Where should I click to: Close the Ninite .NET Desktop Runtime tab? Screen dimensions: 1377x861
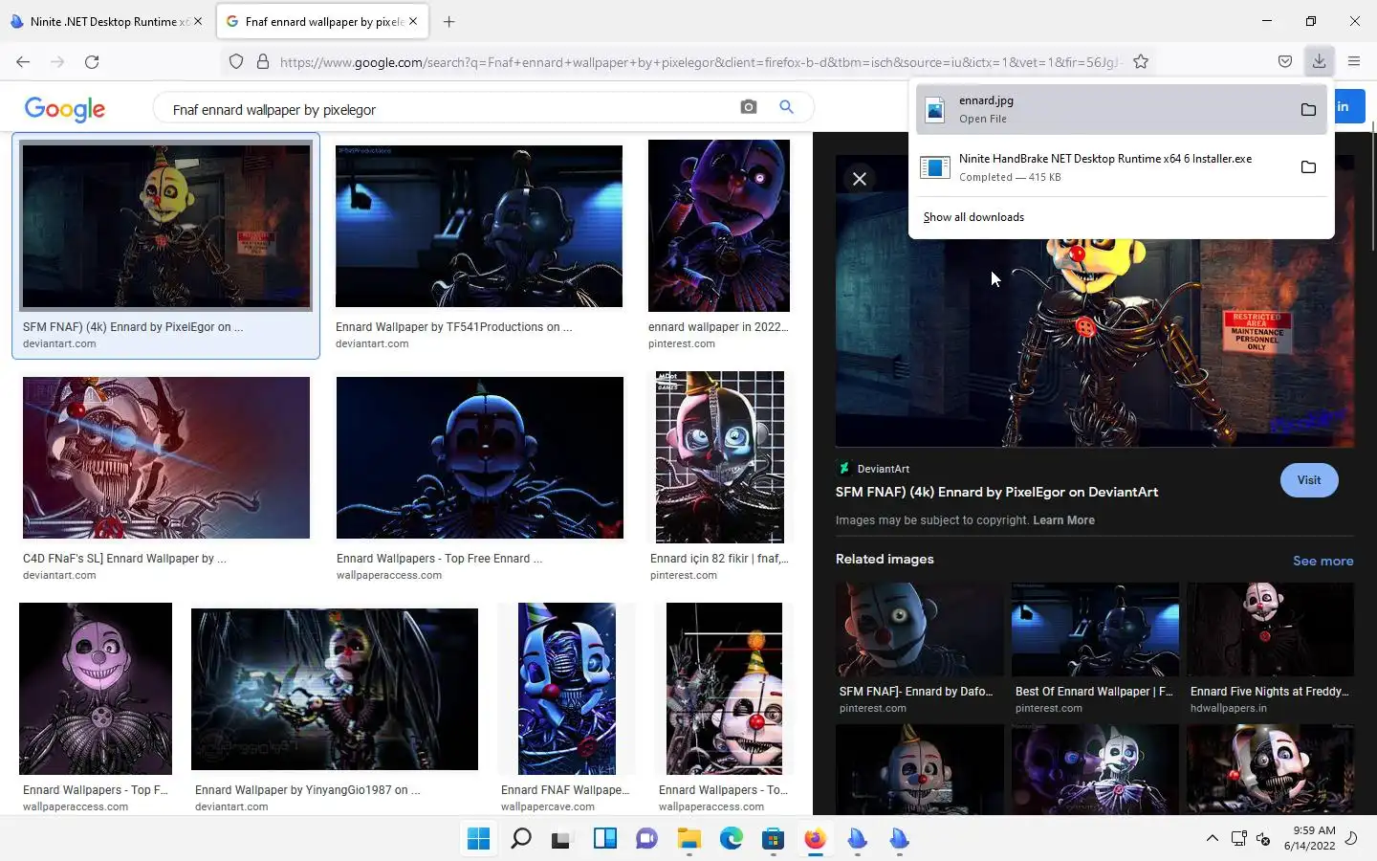tap(198, 21)
